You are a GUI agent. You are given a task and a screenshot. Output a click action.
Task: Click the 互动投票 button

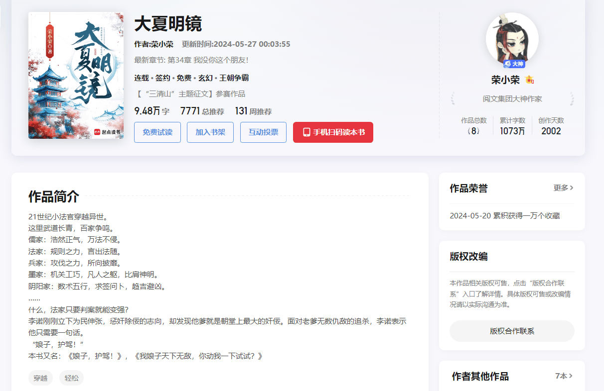[263, 132]
